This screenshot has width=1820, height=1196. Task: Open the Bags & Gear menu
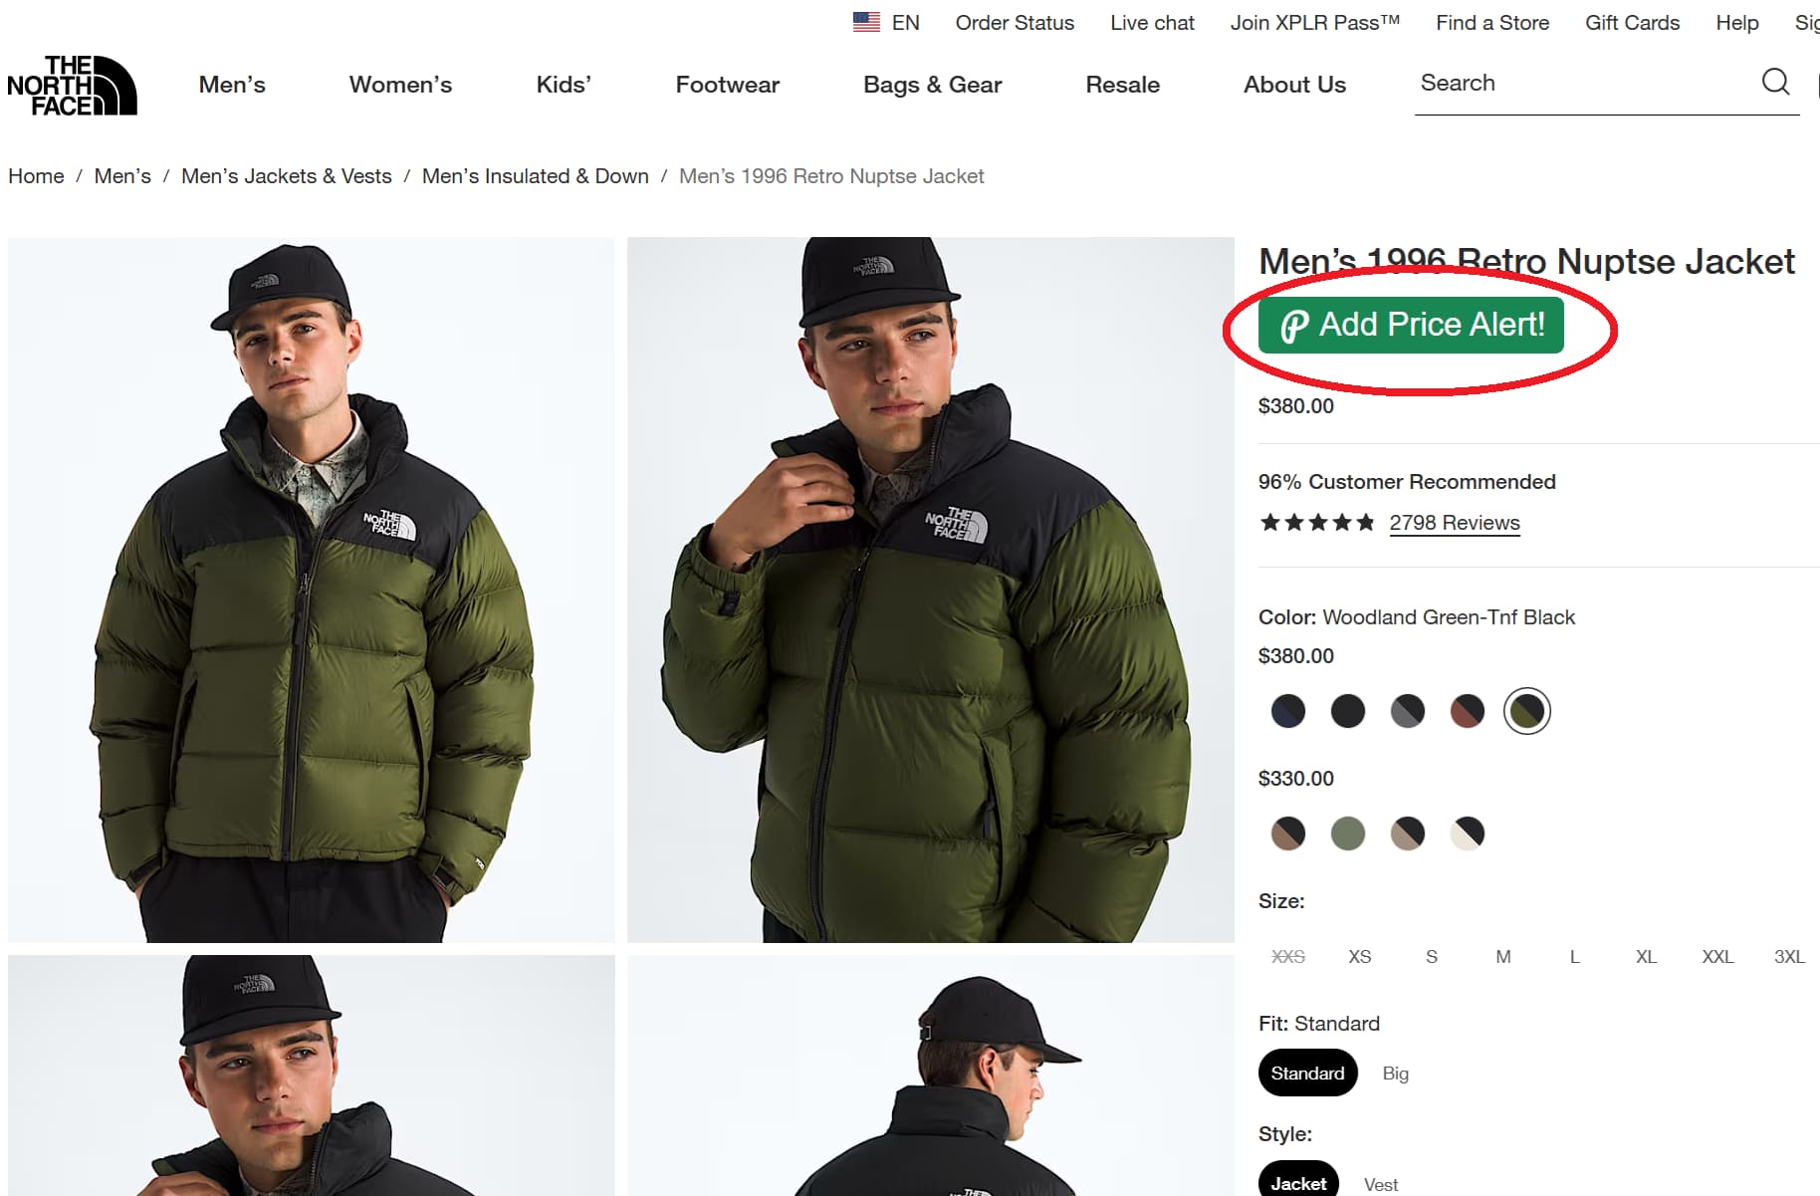tap(931, 85)
